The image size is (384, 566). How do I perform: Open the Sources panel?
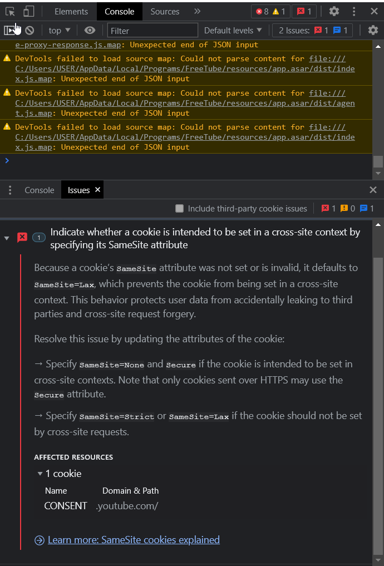click(x=165, y=11)
